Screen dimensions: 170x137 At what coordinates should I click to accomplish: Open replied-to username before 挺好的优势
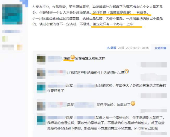pos(85,86)
